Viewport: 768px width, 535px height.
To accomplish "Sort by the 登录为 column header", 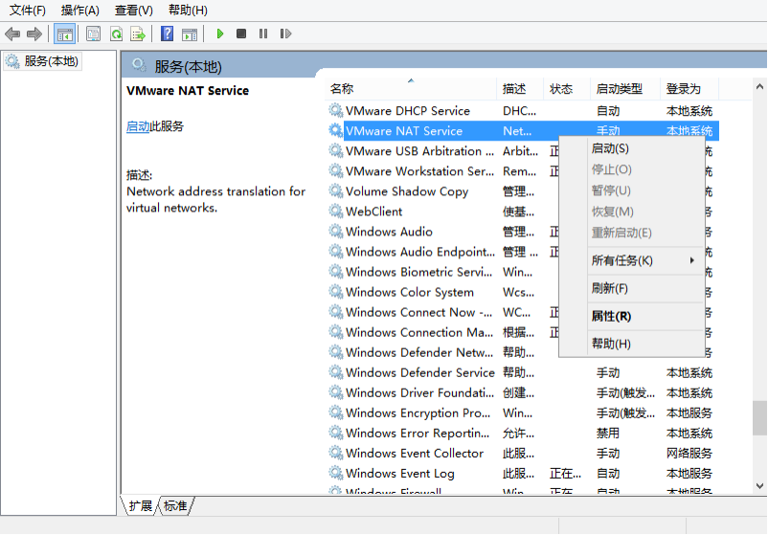I will 689,89.
